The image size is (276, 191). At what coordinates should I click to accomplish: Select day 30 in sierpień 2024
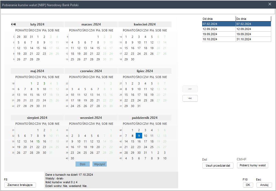coord(44,153)
